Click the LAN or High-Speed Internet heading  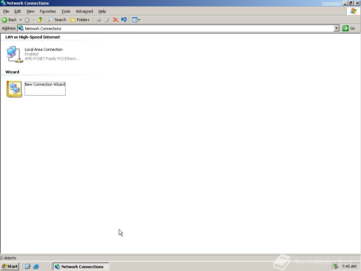coord(33,37)
